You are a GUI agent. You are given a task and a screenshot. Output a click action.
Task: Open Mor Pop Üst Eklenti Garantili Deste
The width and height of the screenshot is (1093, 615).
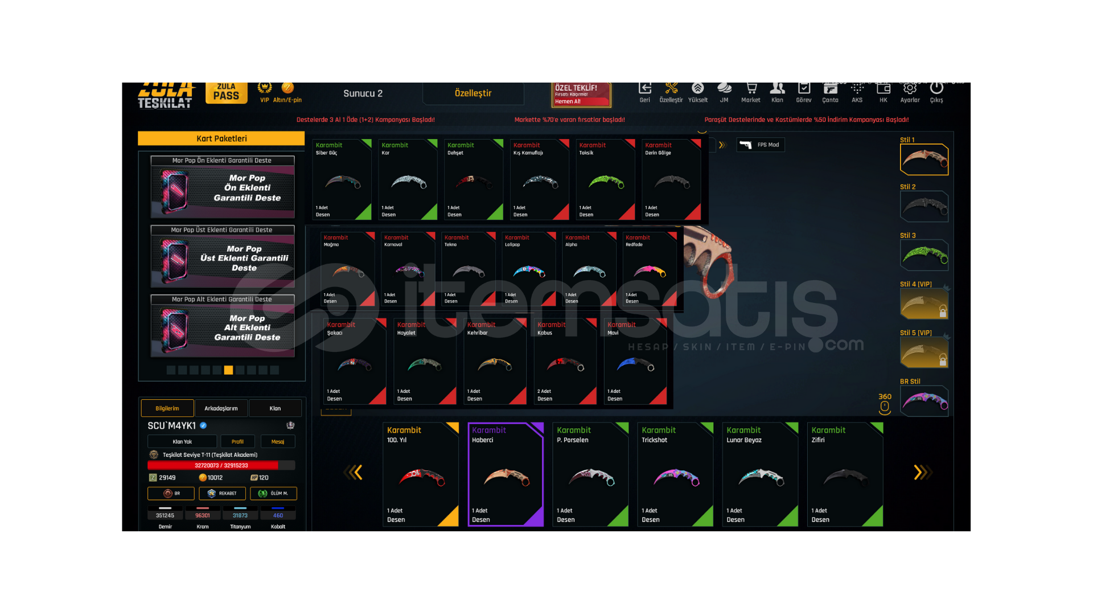tap(223, 256)
